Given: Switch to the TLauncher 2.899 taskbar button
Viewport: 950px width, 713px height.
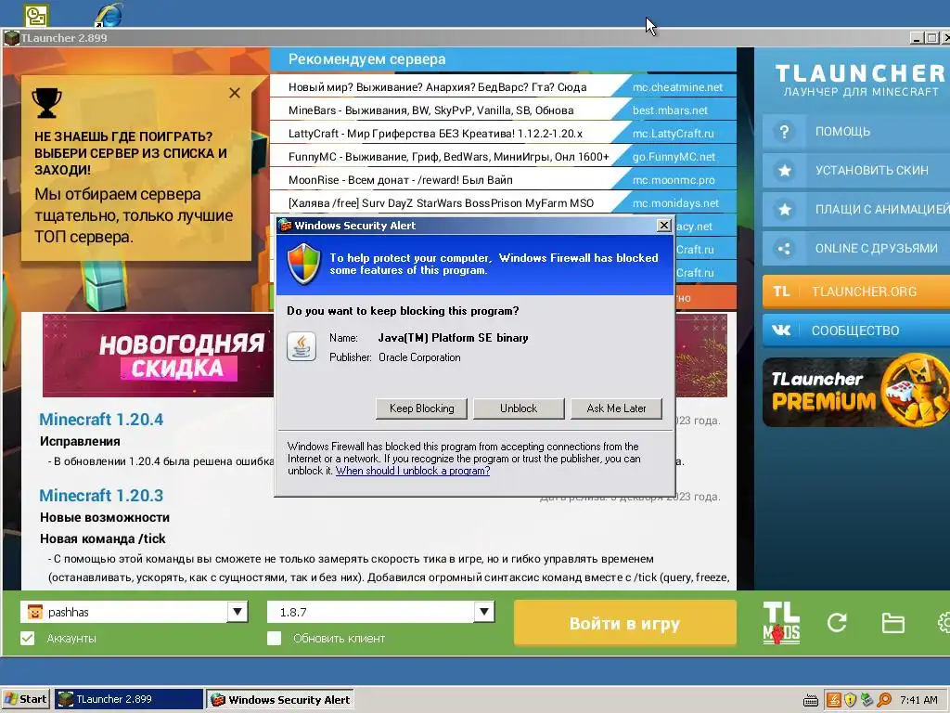Looking at the screenshot, I should [129, 700].
